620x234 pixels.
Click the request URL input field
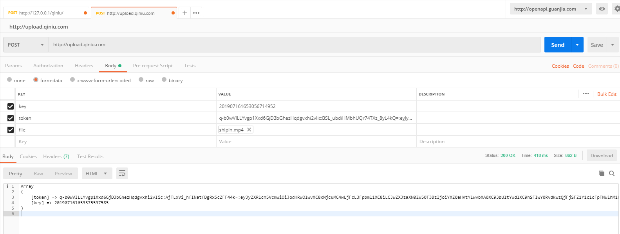click(295, 45)
